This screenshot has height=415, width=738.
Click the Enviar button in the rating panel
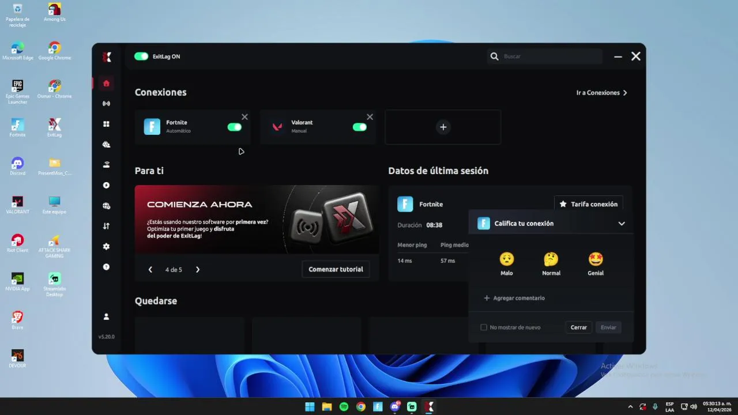pos(608,327)
